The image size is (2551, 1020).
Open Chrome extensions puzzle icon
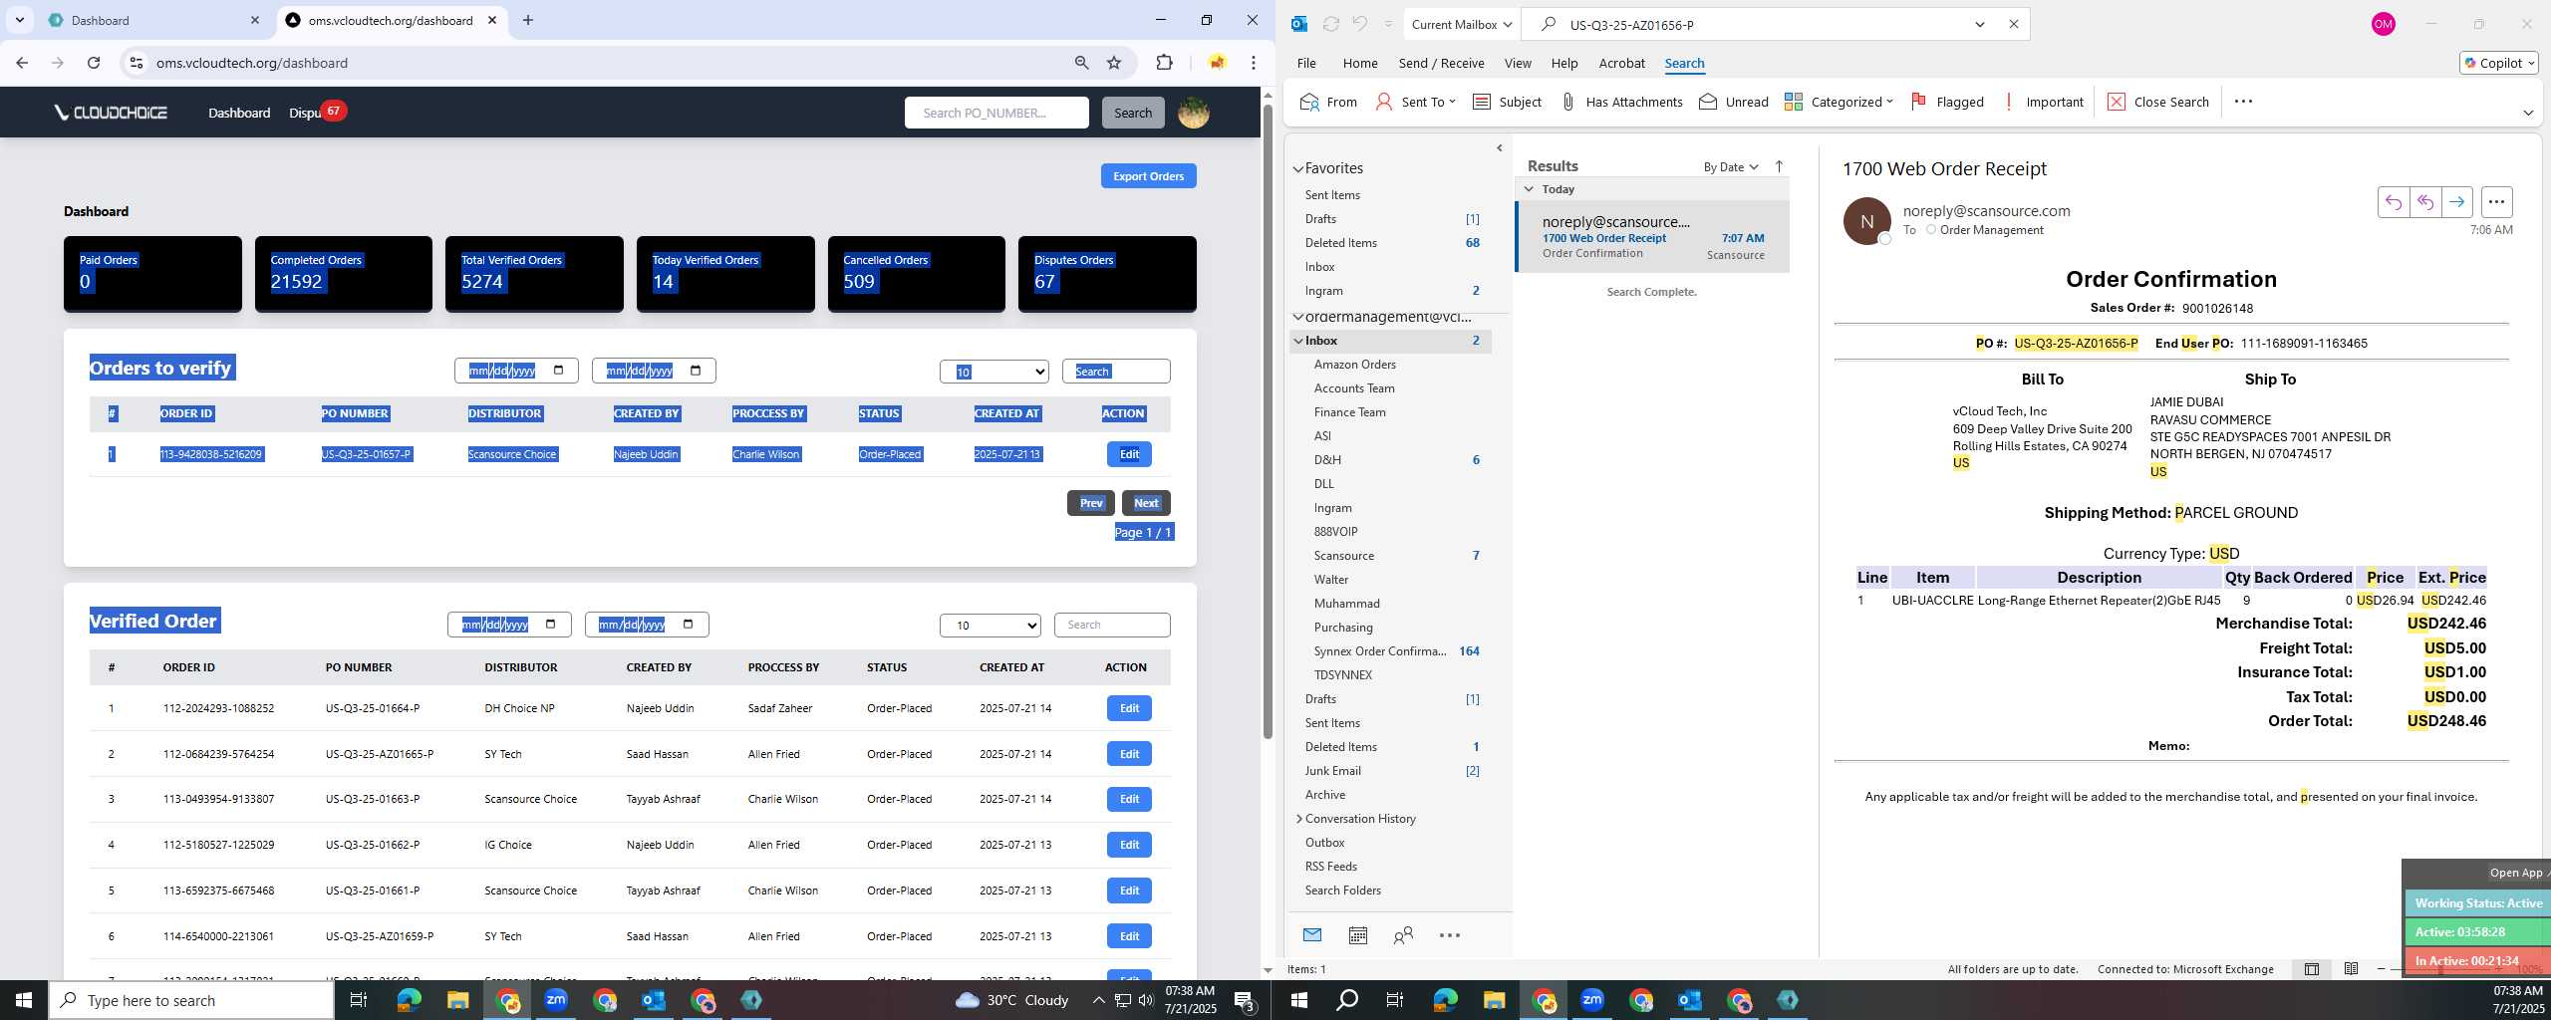point(1164,63)
